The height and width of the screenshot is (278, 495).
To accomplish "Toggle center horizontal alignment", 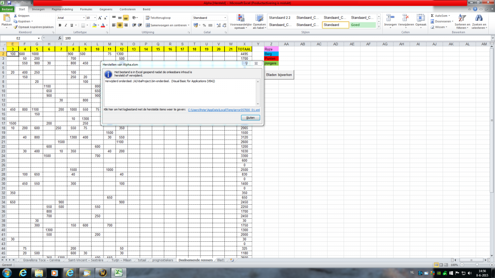I will pos(120,25).
